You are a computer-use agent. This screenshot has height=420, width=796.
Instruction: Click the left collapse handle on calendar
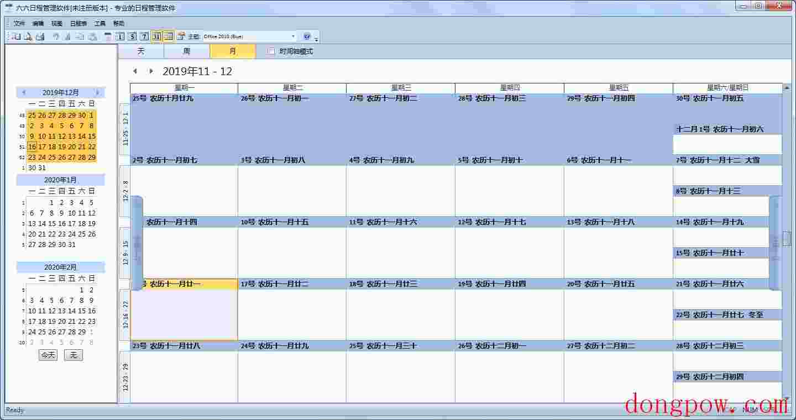point(137,243)
